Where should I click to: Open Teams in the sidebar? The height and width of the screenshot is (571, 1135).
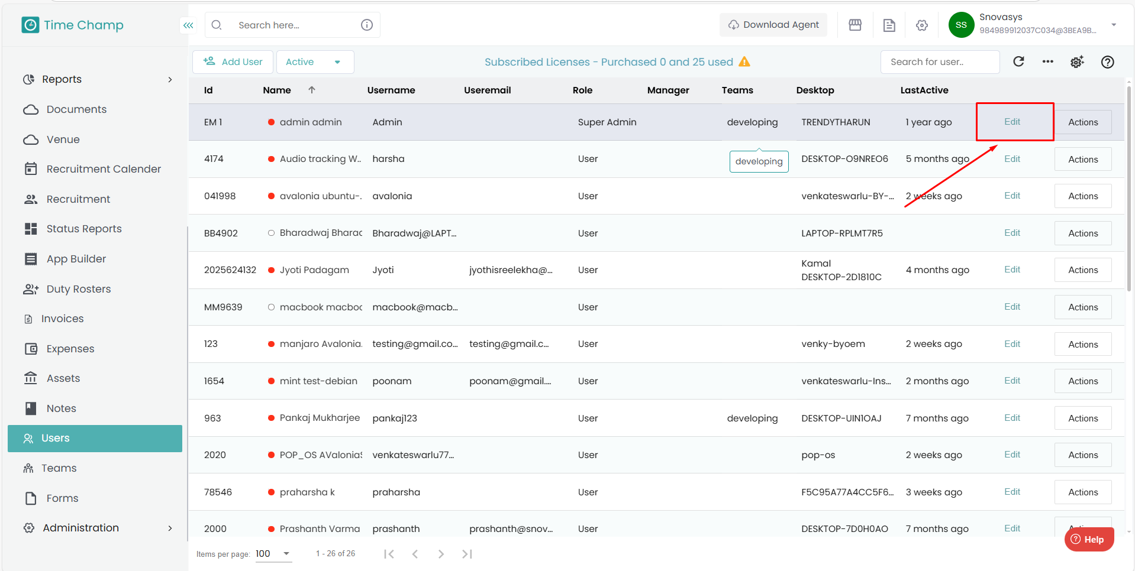(x=59, y=468)
